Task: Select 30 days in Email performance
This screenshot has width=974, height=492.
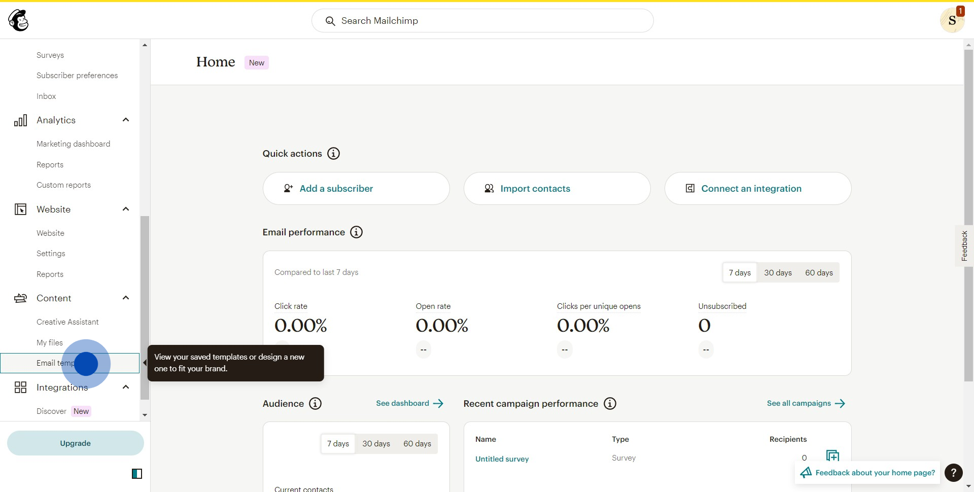Action: pos(778,273)
